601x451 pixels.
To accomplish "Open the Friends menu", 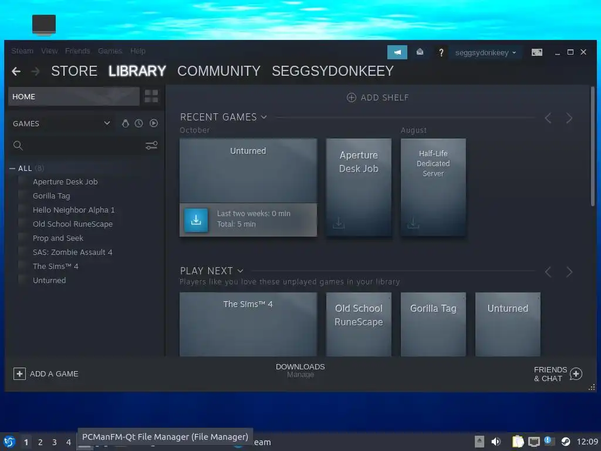I will tap(77, 51).
